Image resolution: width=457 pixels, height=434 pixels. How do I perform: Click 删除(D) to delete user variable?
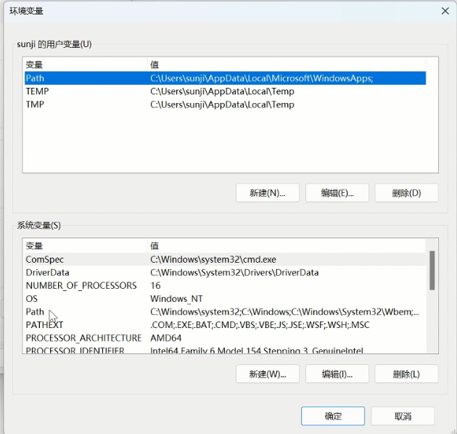[x=406, y=192]
